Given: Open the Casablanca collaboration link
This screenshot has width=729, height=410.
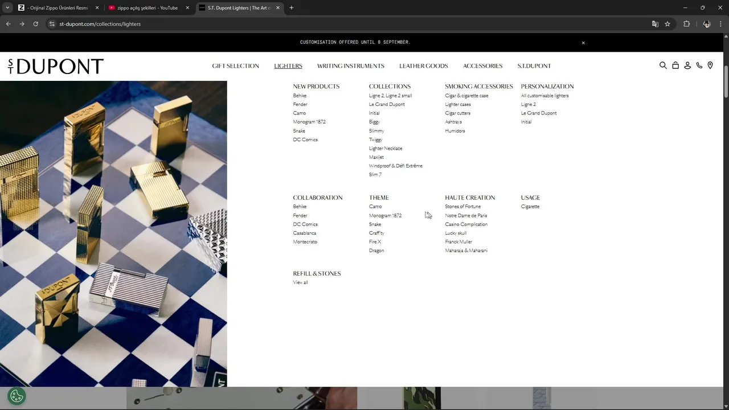Looking at the screenshot, I should click(305, 233).
